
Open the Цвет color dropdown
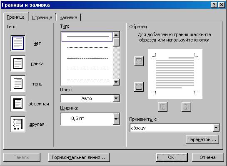[x=116, y=98]
